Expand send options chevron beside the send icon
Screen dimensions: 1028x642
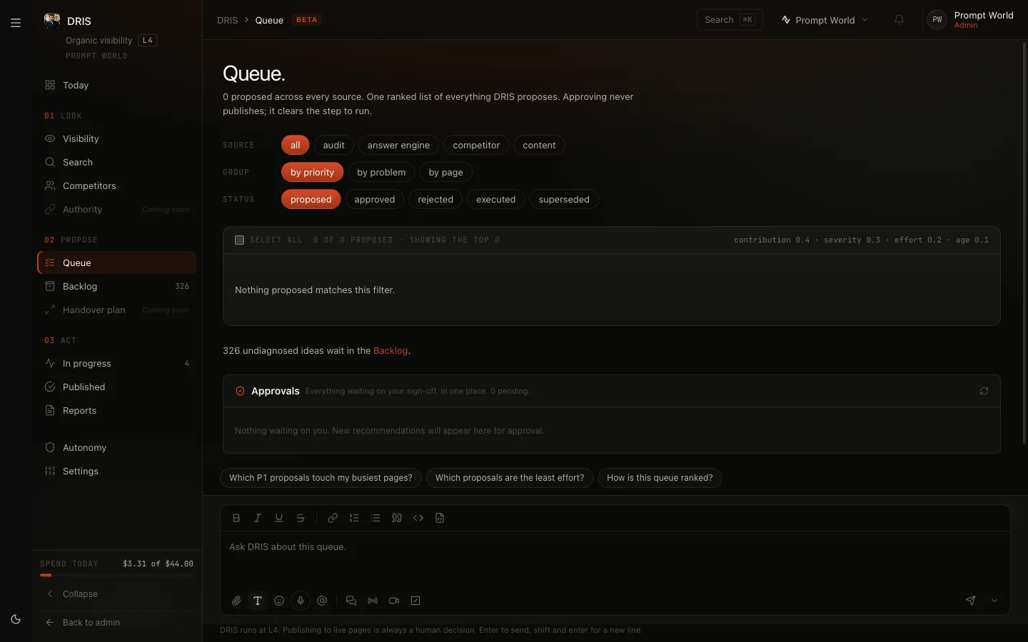[x=994, y=601]
